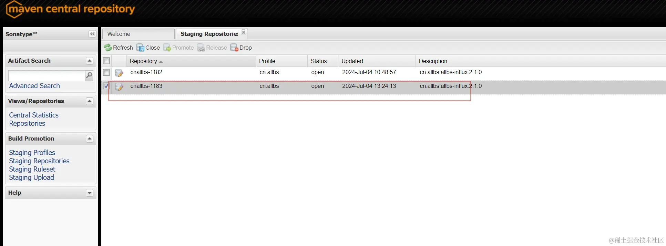The width and height of the screenshot is (666, 246).
Task: Open Staging Profiles link
Action: tap(32, 153)
